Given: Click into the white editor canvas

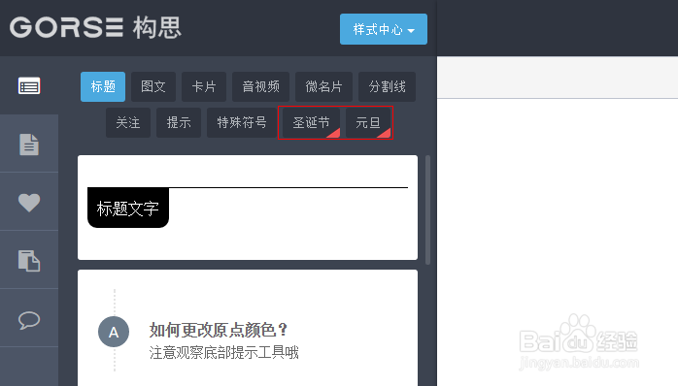Looking at the screenshot, I should [558, 241].
